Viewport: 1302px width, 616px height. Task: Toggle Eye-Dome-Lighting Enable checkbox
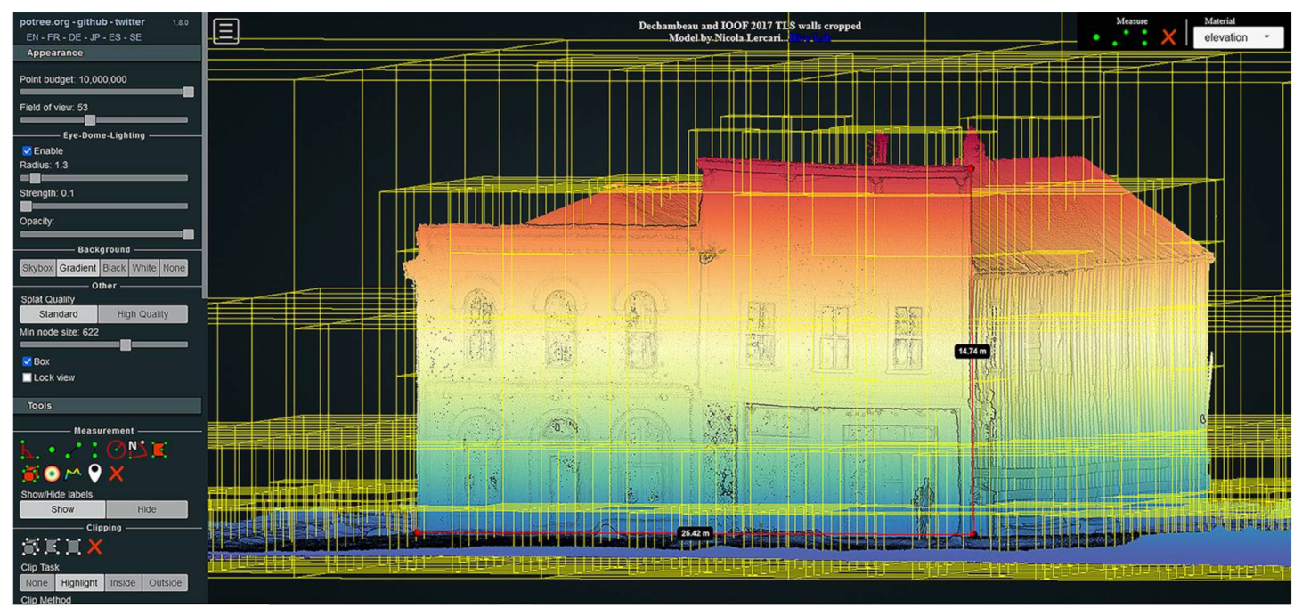tap(27, 151)
